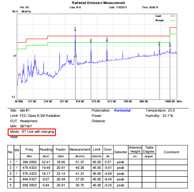Click the over value 5.37 in row 1

coord(108,162)
